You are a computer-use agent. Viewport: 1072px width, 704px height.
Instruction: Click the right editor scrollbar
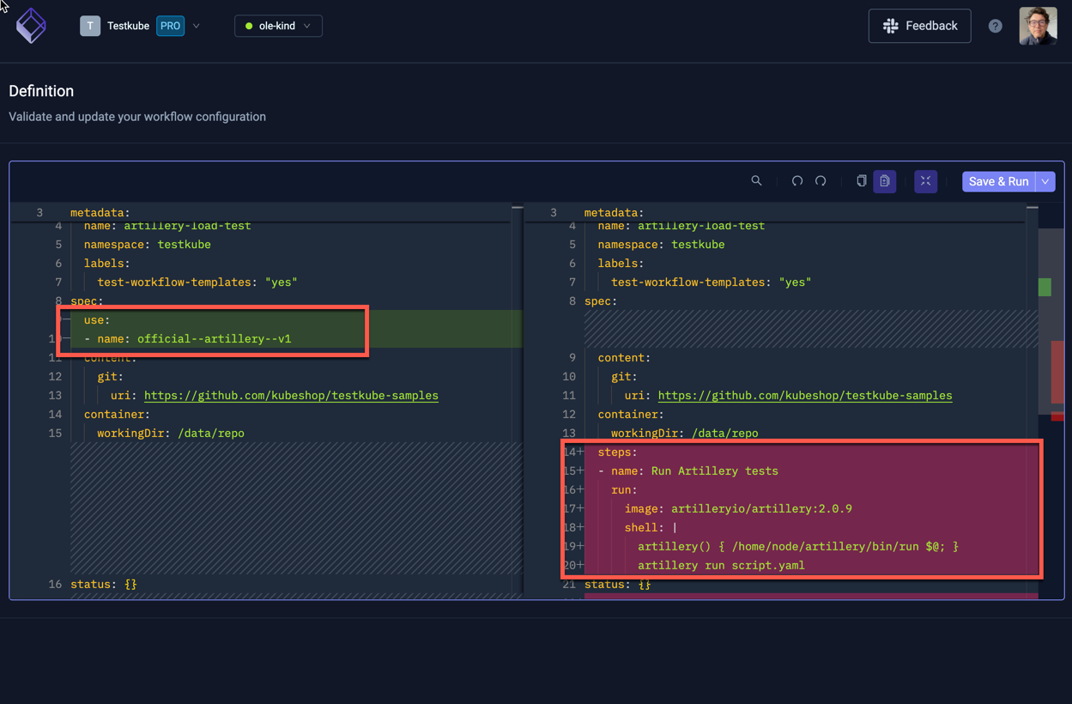(1033, 258)
